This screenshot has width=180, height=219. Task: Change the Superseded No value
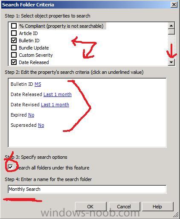tap(41, 125)
